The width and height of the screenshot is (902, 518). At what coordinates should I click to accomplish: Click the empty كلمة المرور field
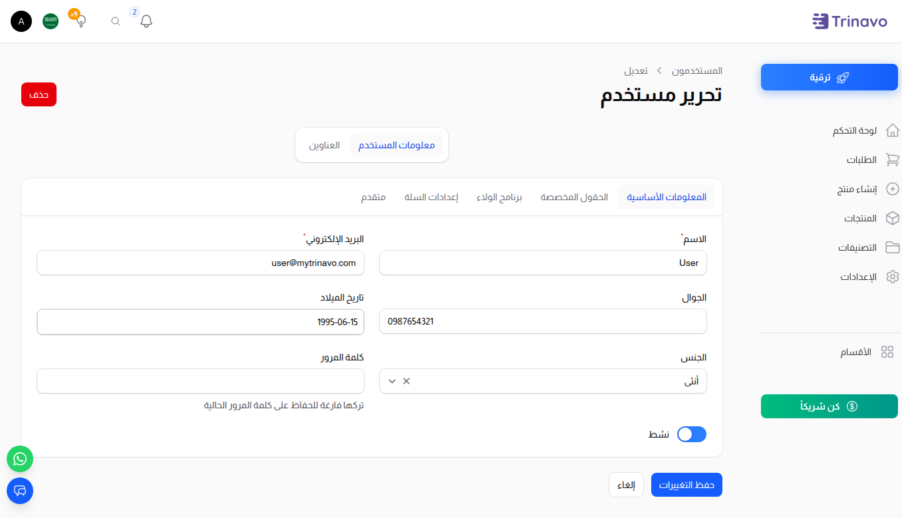click(200, 381)
